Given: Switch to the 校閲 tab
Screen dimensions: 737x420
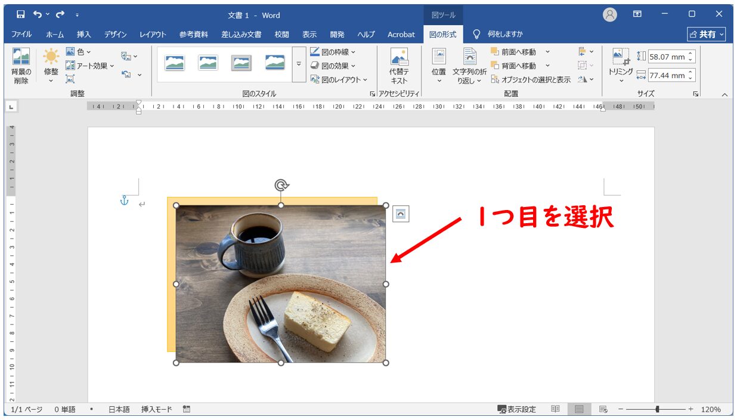Looking at the screenshot, I should tap(281, 35).
